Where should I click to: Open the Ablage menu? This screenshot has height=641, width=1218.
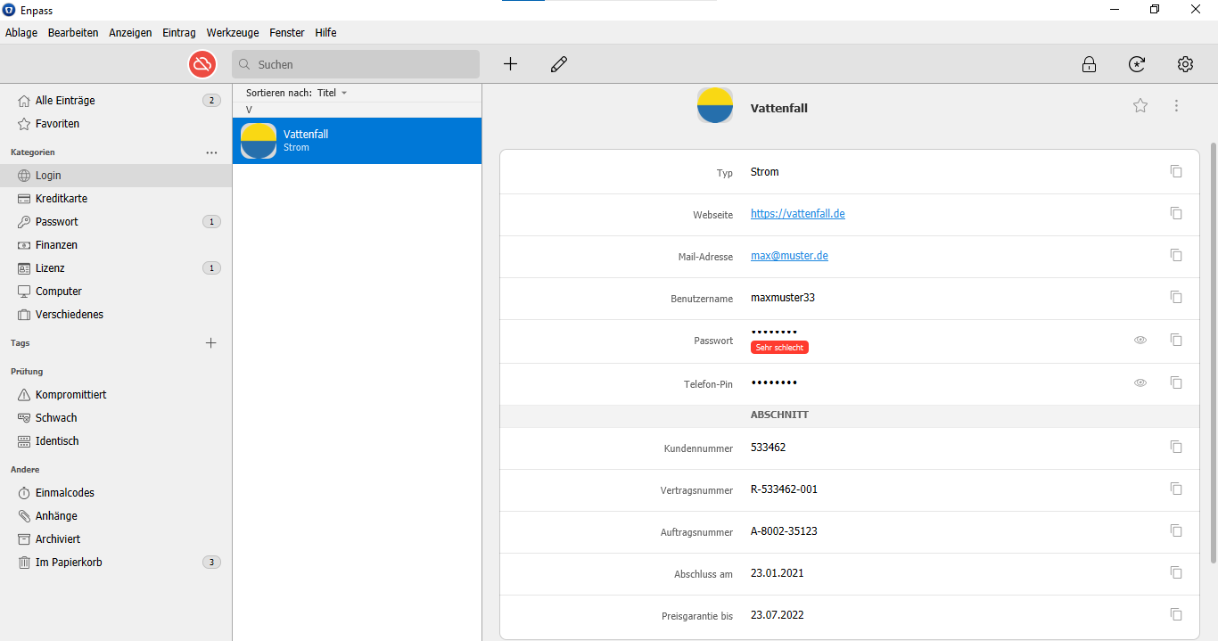[x=21, y=33]
